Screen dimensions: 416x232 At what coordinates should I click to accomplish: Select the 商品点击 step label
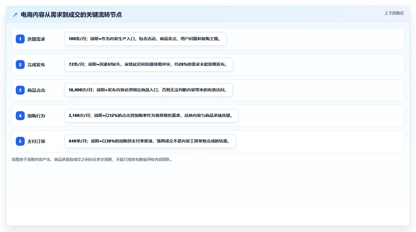pos(36,90)
